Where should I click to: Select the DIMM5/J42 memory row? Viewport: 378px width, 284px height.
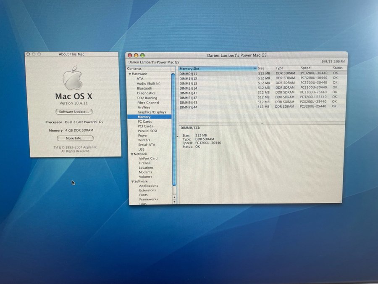point(262,97)
